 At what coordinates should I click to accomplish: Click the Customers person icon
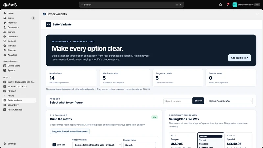click(x=5, y=27)
